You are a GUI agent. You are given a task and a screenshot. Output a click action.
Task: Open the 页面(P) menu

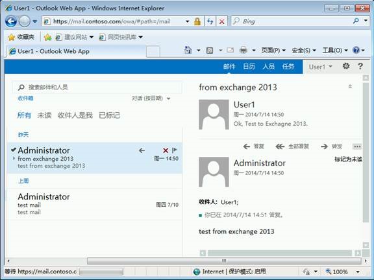click(x=273, y=51)
